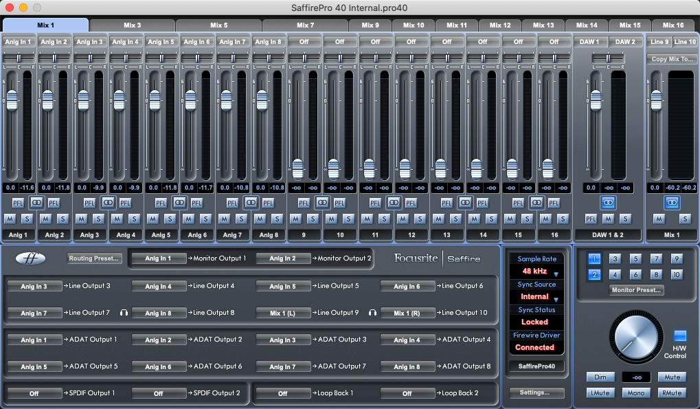
Task: Toggle stereo link for channels 9 and 10
Action: [322, 203]
